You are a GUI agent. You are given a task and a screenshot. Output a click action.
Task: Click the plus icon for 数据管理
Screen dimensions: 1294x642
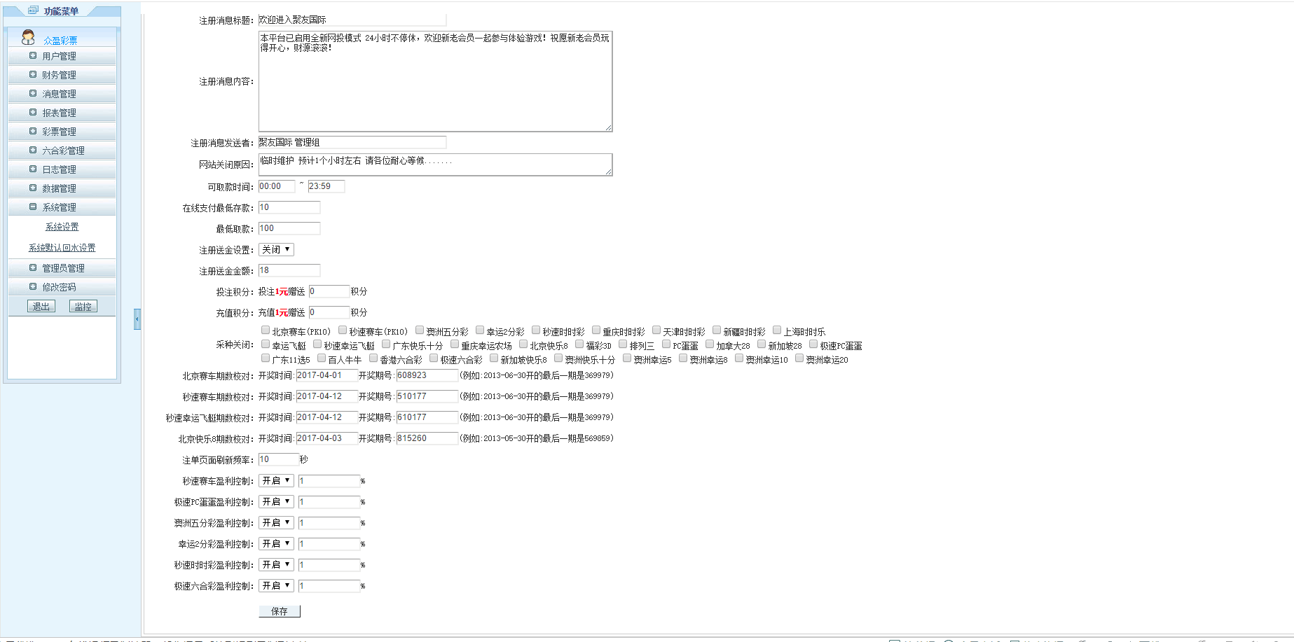click(x=33, y=188)
